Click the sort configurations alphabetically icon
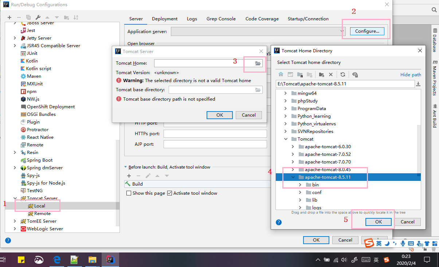Viewport: 439px width, 267px height. click(76, 17)
